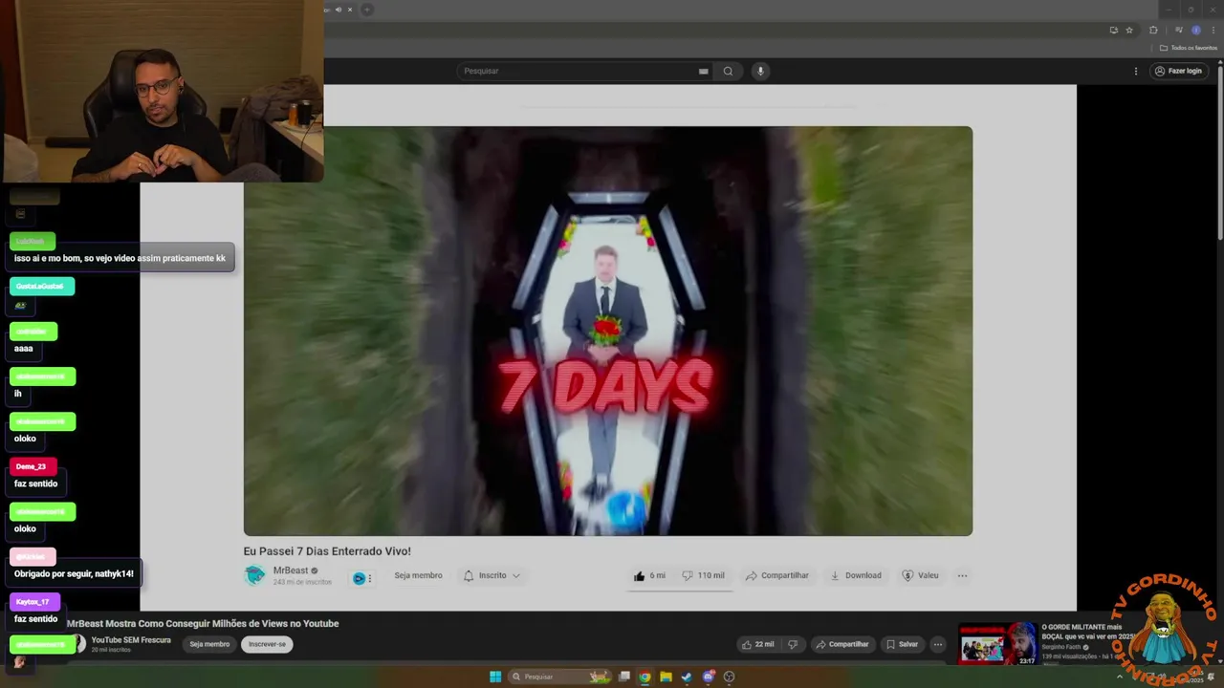Open File Explorer from the taskbar
1224x688 pixels.
(666, 677)
